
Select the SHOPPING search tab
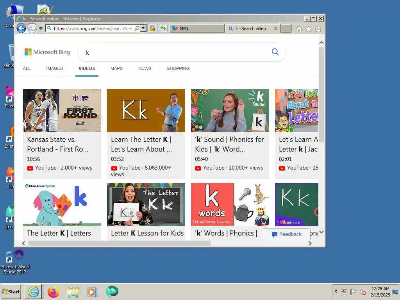click(178, 68)
